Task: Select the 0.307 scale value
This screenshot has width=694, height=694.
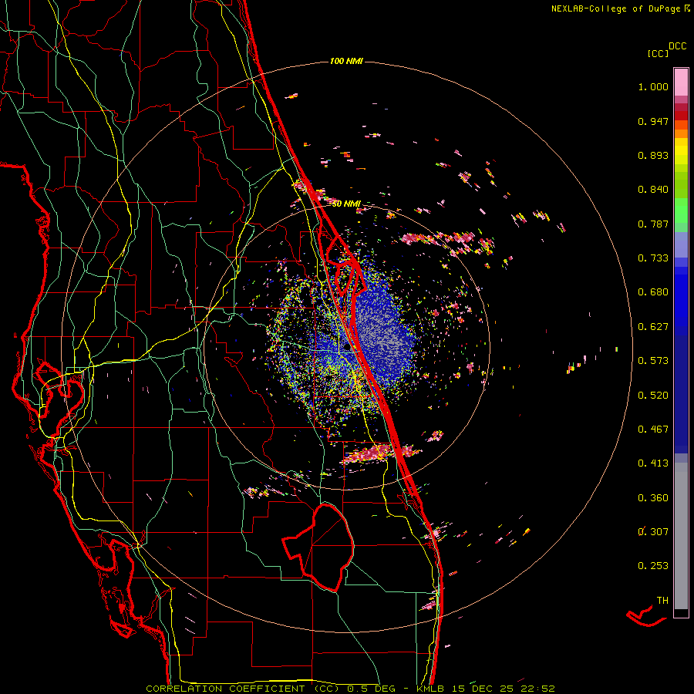Action: pyautogui.click(x=653, y=531)
